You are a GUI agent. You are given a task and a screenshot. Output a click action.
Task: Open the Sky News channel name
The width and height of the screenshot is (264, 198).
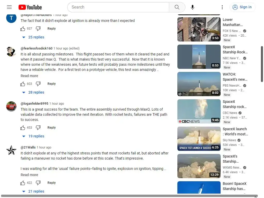(229, 140)
